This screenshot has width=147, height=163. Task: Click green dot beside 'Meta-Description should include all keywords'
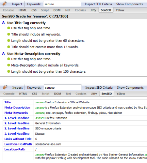coord(8,65)
